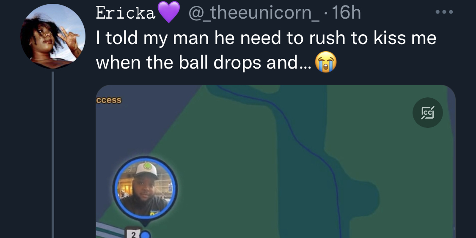This screenshot has width=476, height=238.
Task: Click the display name Ericka
Action: [126, 14]
